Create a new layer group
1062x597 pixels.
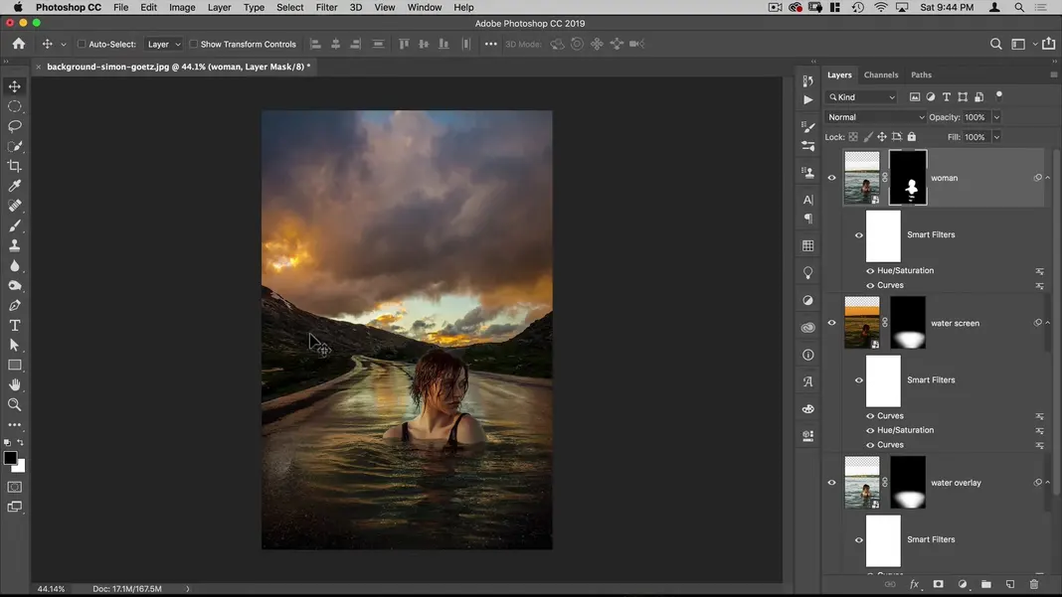pos(986,584)
